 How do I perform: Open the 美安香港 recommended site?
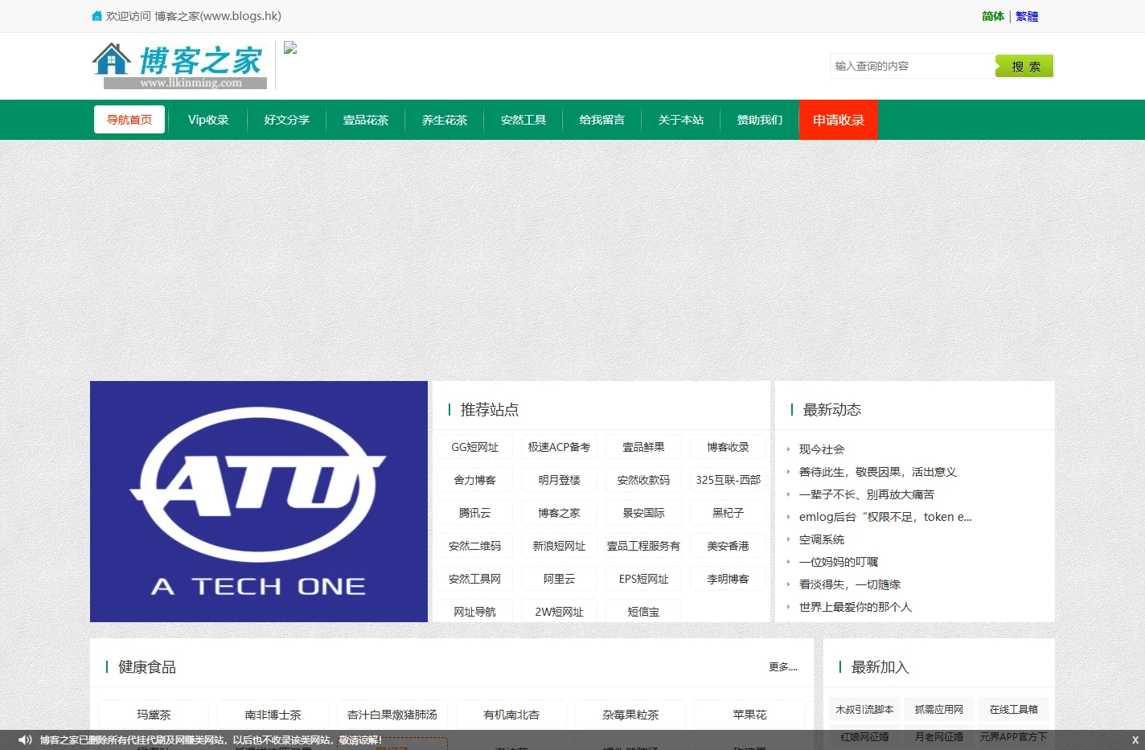tap(728, 546)
